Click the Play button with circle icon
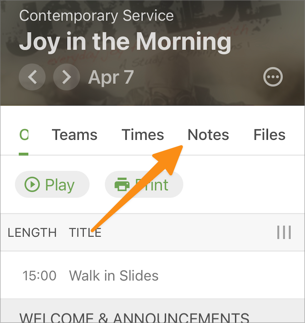305x323 pixels. click(52, 185)
